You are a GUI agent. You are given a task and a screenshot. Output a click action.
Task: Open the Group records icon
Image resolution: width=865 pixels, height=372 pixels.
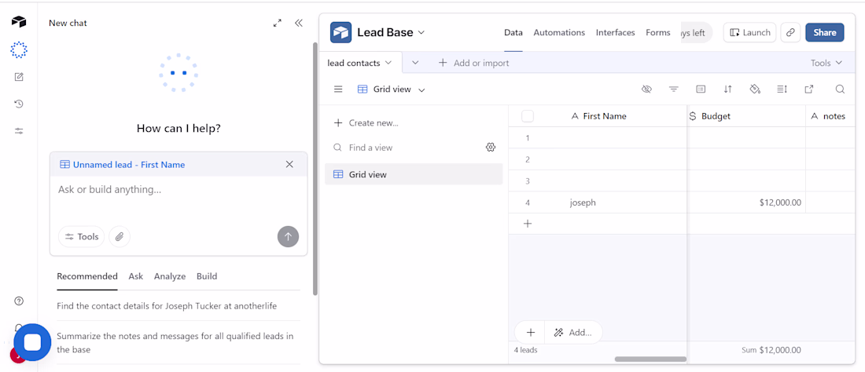[701, 89]
